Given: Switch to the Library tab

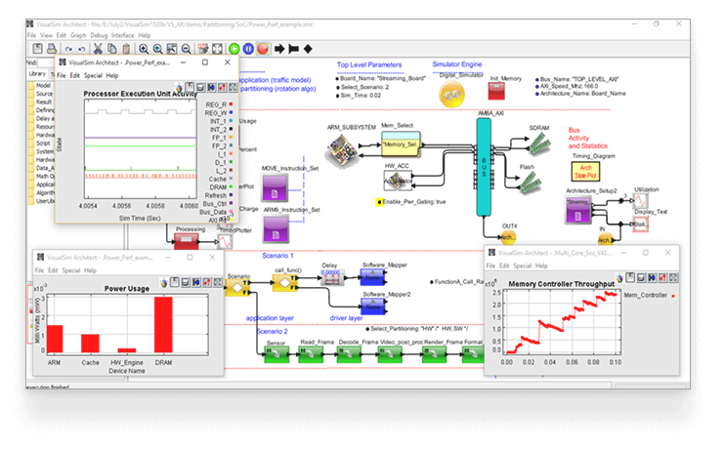Looking at the screenshot, I should tap(37, 73).
